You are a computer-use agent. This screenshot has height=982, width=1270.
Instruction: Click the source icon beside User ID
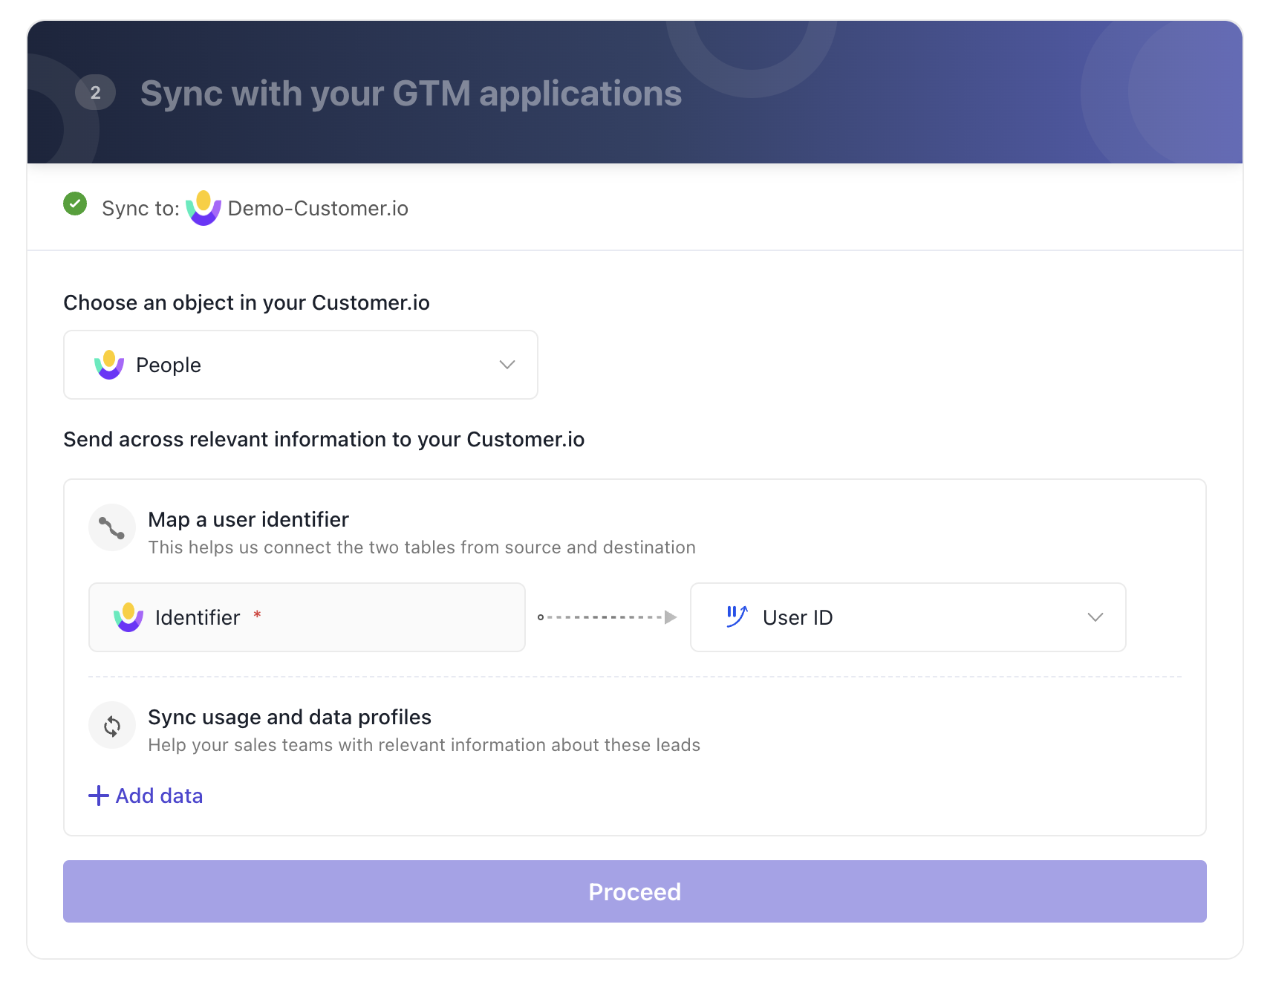pos(737,617)
